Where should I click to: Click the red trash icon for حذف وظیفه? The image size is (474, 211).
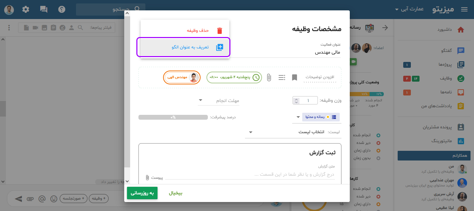pos(219,30)
